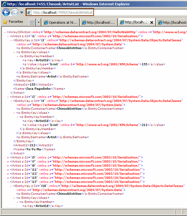Collapse the Artist i1 node
The height and width of the screenshot is (216, 187).
click(8, 36)
